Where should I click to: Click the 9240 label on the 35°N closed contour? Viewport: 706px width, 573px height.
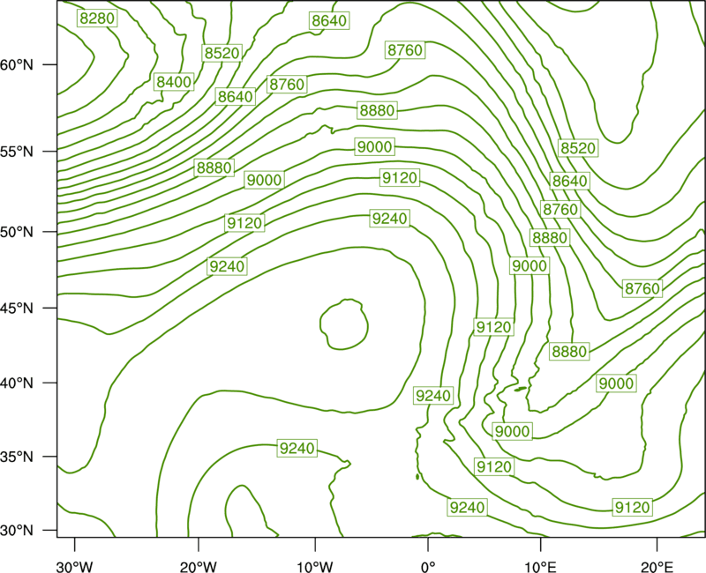coord(297,448)
